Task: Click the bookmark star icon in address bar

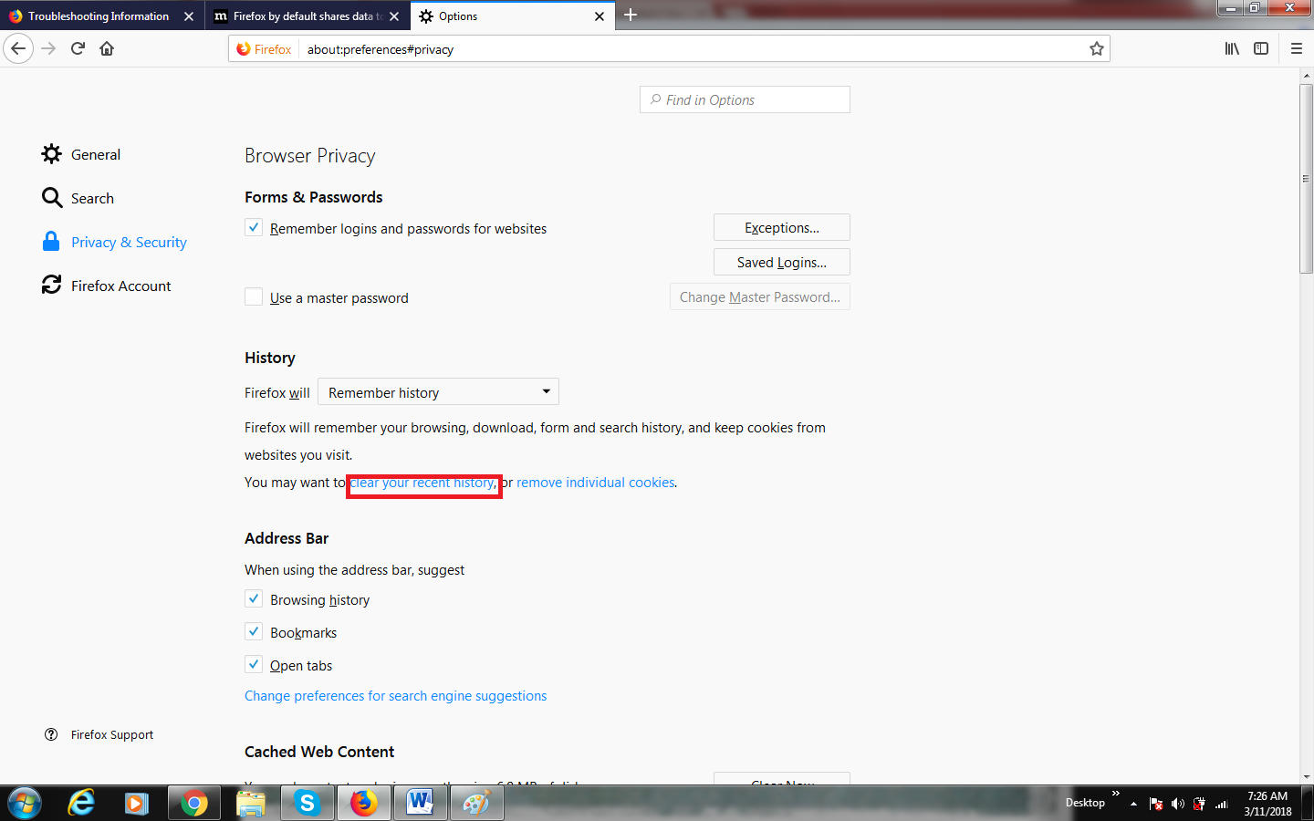Action: pos(1096,48)
